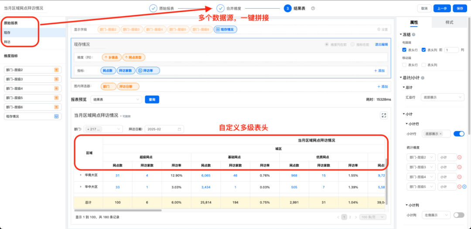The image size is (471, 229).
Task: Click the 原始报表 step checkmark icon
Action: tap(153, 8)
